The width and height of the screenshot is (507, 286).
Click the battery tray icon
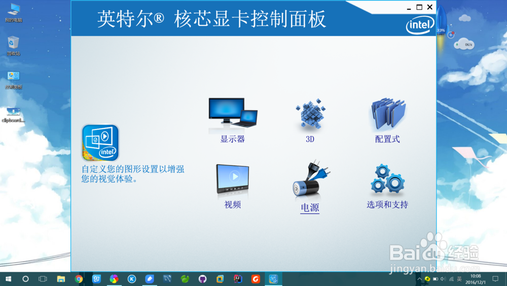pos(436,279)
